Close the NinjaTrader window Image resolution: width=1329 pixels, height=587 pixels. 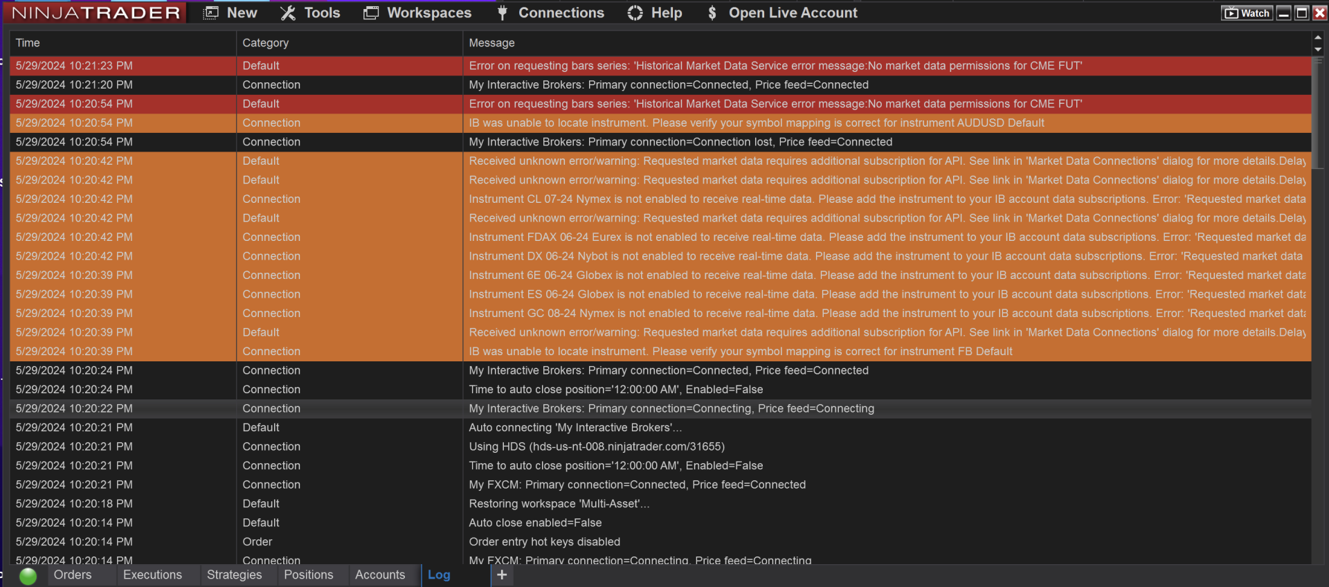[1320, 13]
